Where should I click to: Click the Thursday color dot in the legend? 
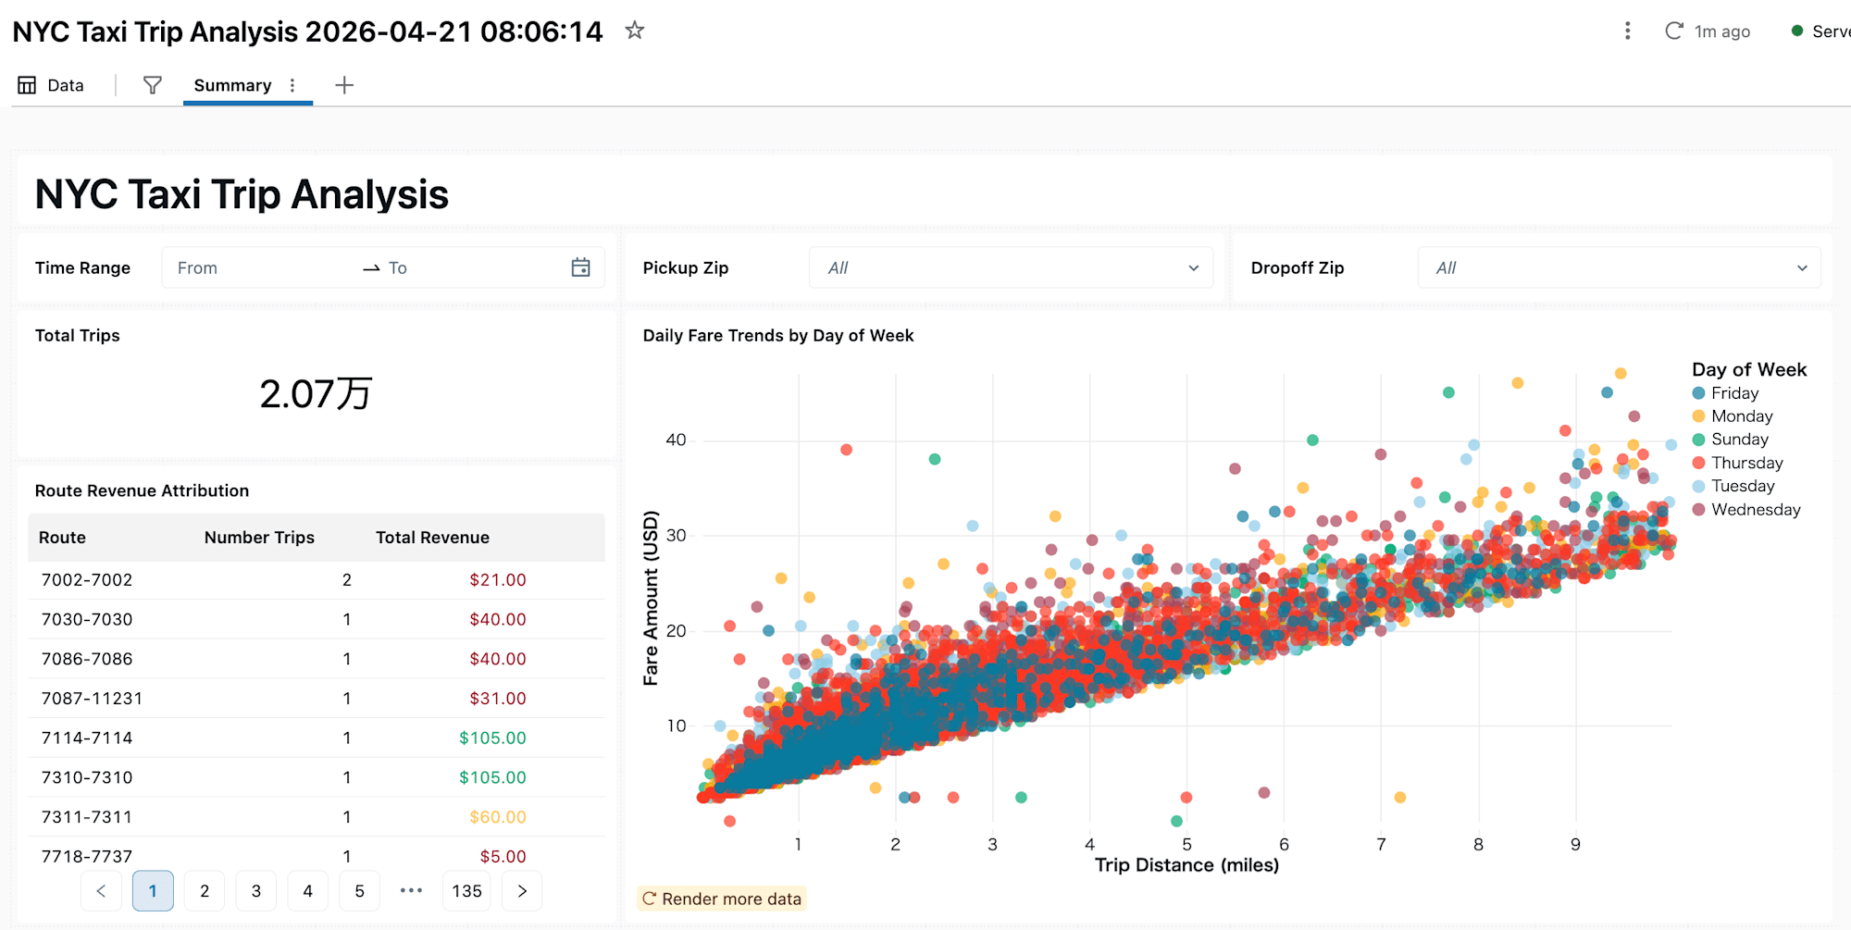(1698, 463)
